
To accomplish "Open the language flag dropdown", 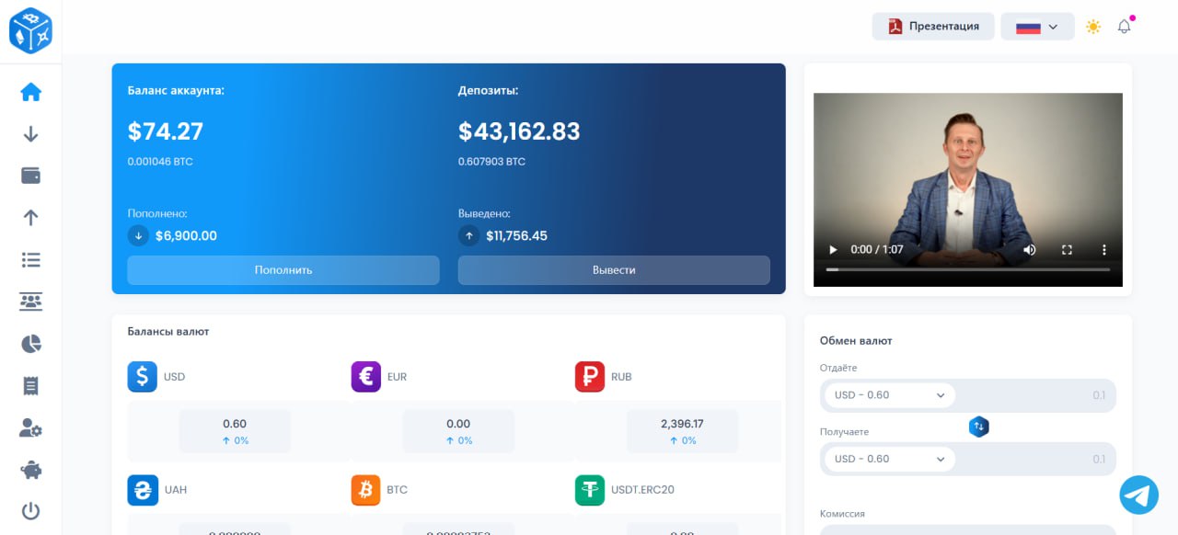I will tap(1036, 27).
